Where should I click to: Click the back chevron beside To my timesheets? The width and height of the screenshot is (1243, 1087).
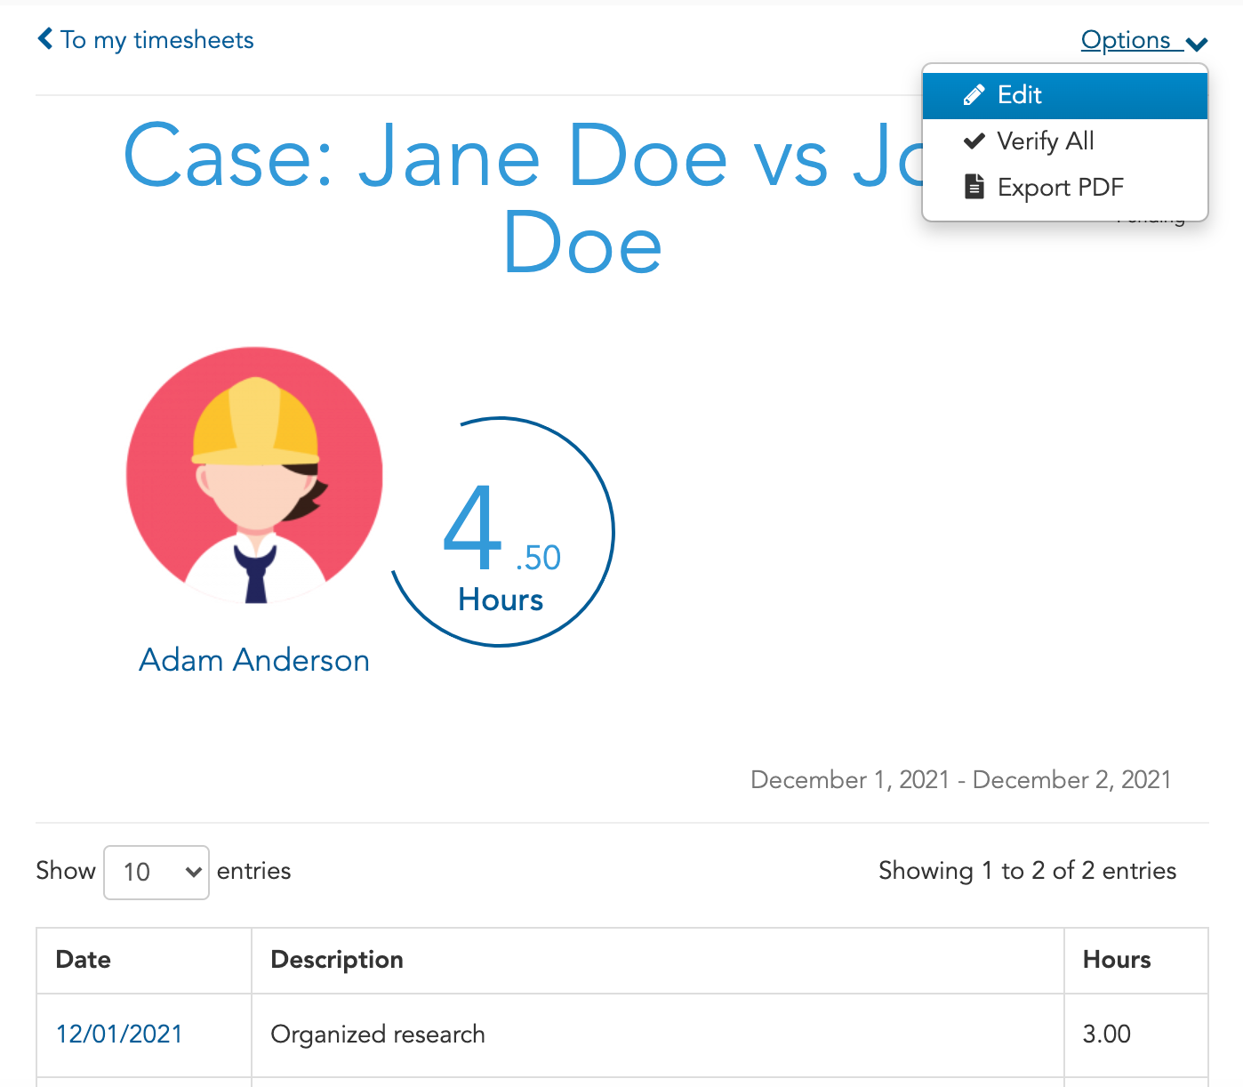[x=45, y=39]
